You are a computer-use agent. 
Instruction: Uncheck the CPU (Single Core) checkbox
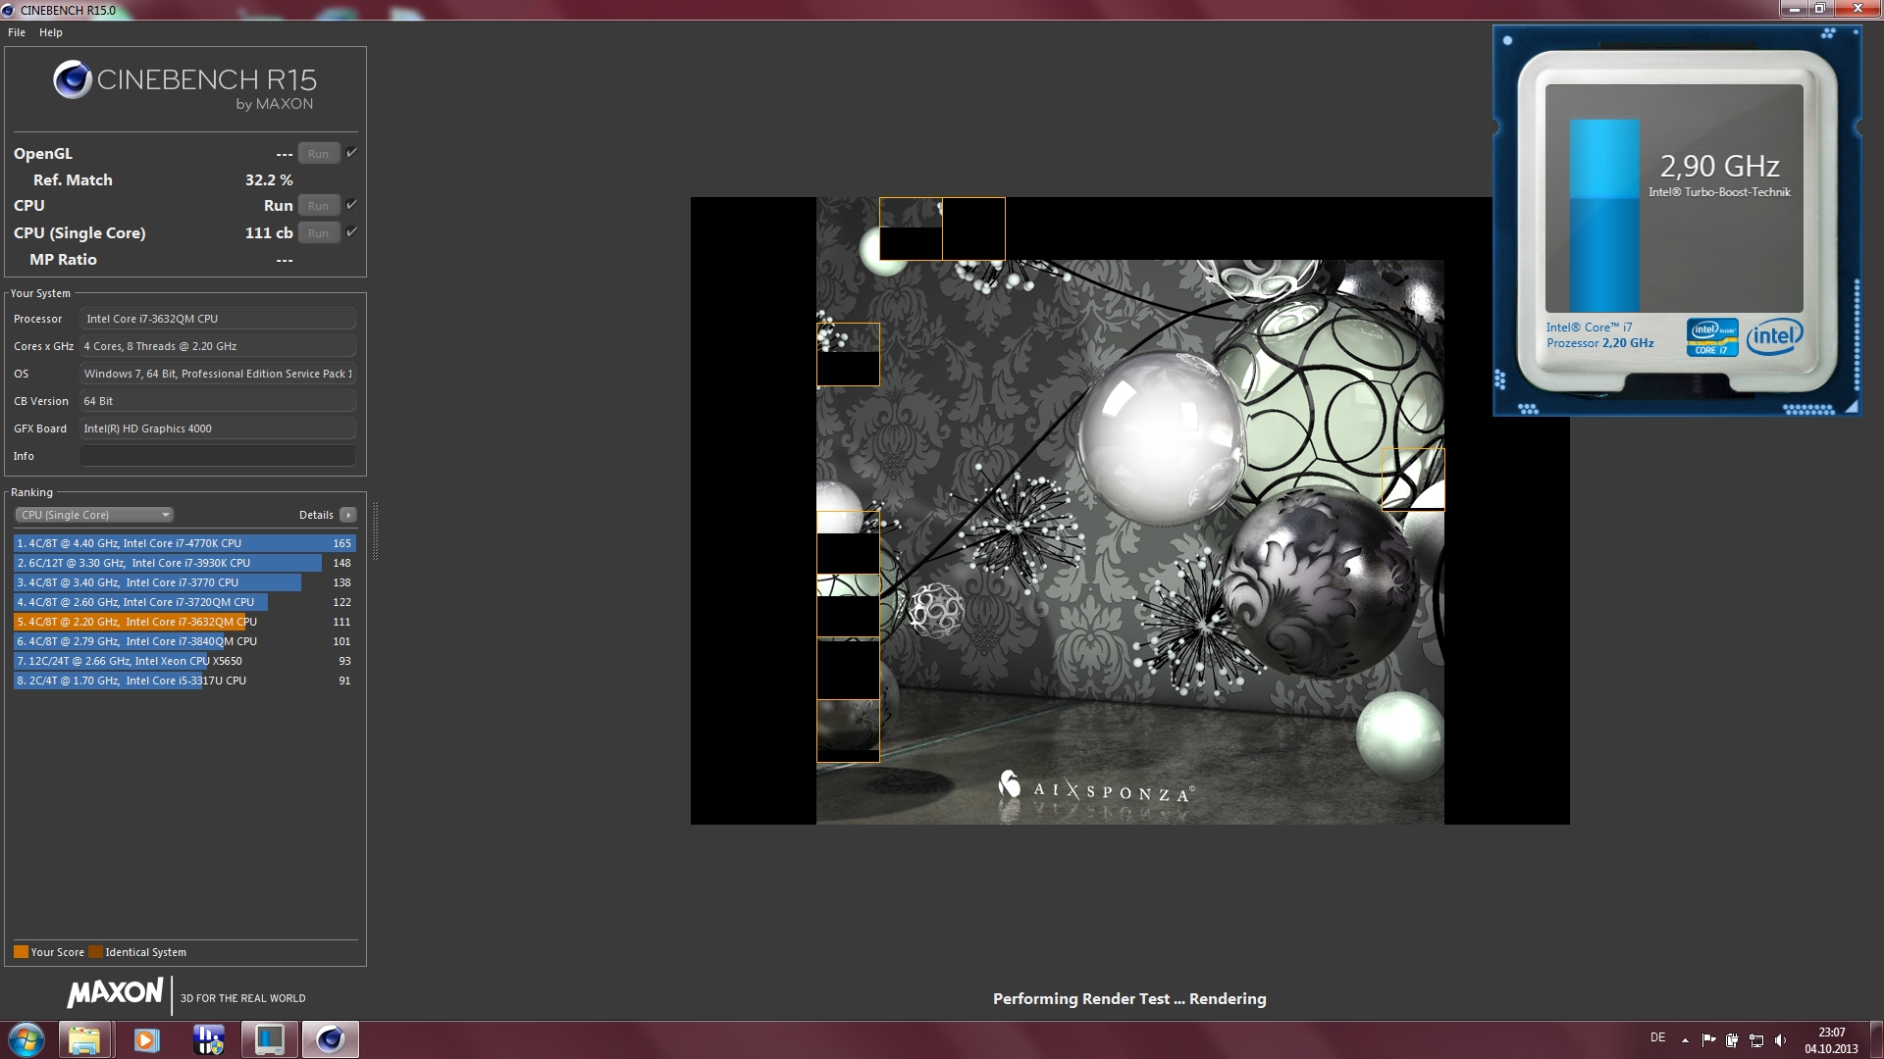pyautogui.click(x=351, y=232)
